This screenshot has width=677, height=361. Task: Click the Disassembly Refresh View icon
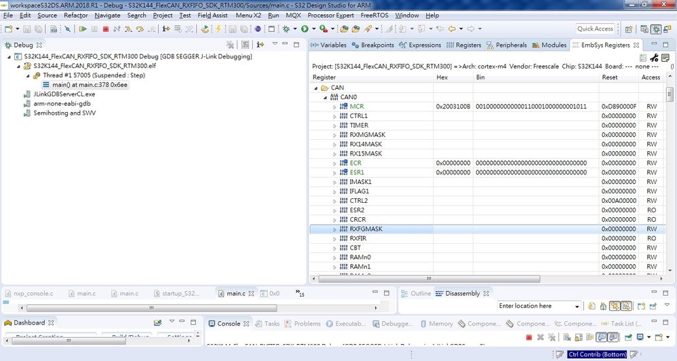tap(592, 306)
